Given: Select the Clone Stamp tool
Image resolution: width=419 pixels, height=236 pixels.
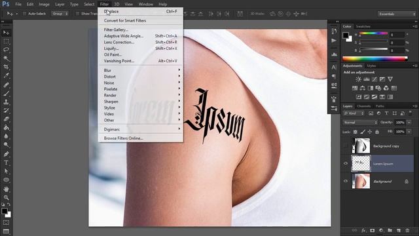Looking at the screenshot, I should click(x=6, y=102).
